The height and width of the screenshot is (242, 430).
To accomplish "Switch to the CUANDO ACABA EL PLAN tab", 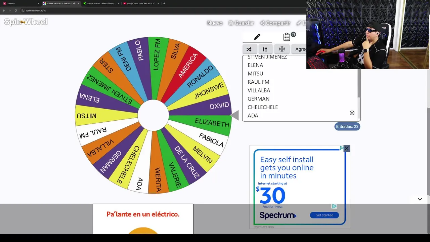I will [140, 3].
